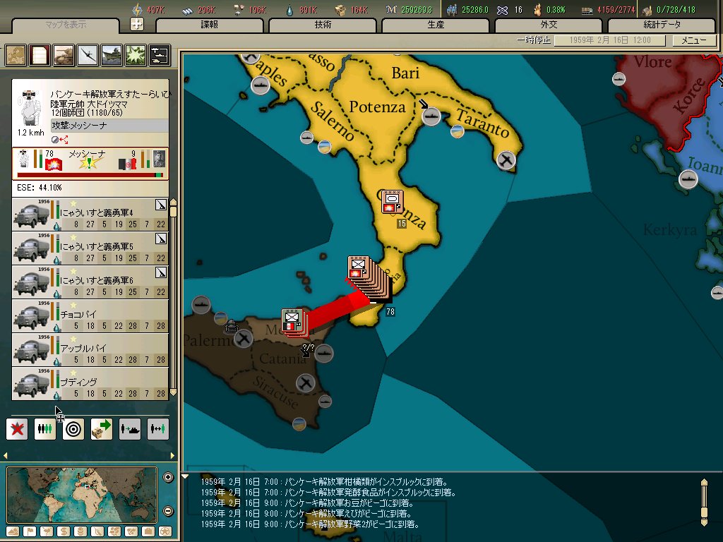Click the load onto ship button

coord(130,429)
